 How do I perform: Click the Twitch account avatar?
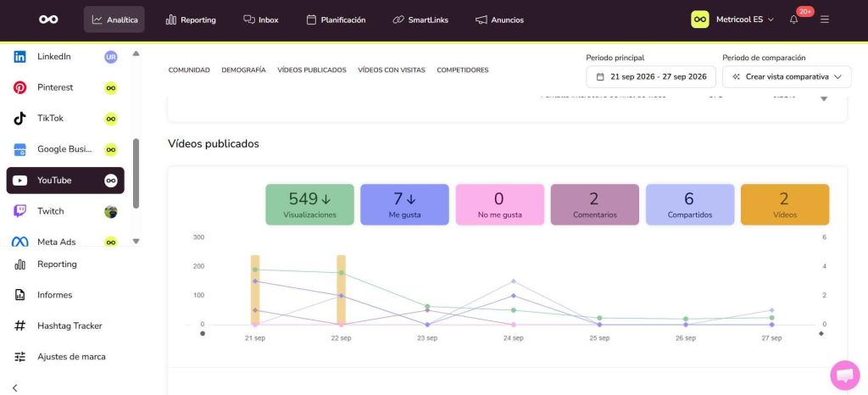[111, 211]
